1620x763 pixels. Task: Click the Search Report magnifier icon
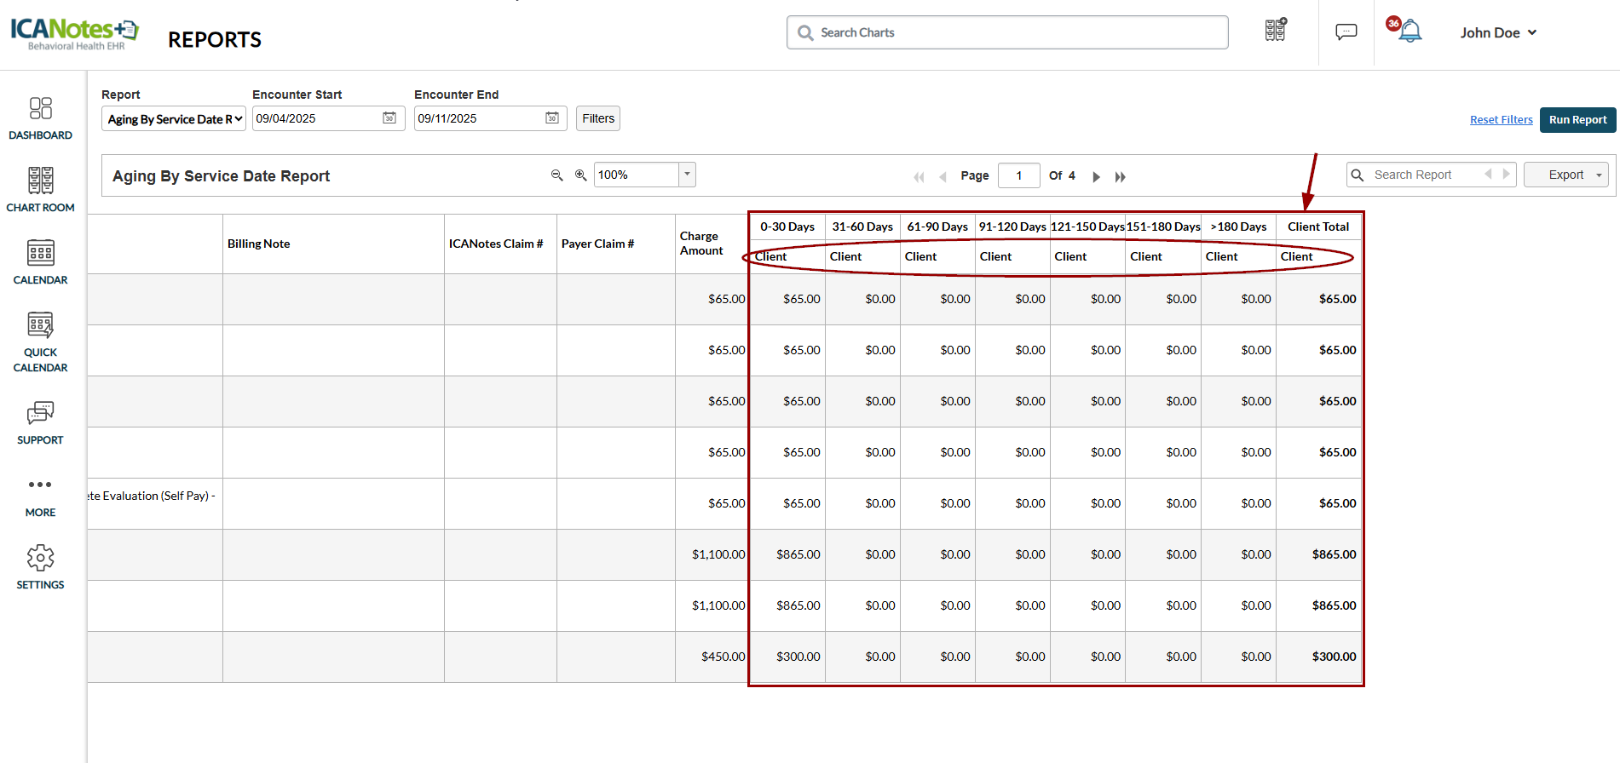click(x=1358, y=175)
